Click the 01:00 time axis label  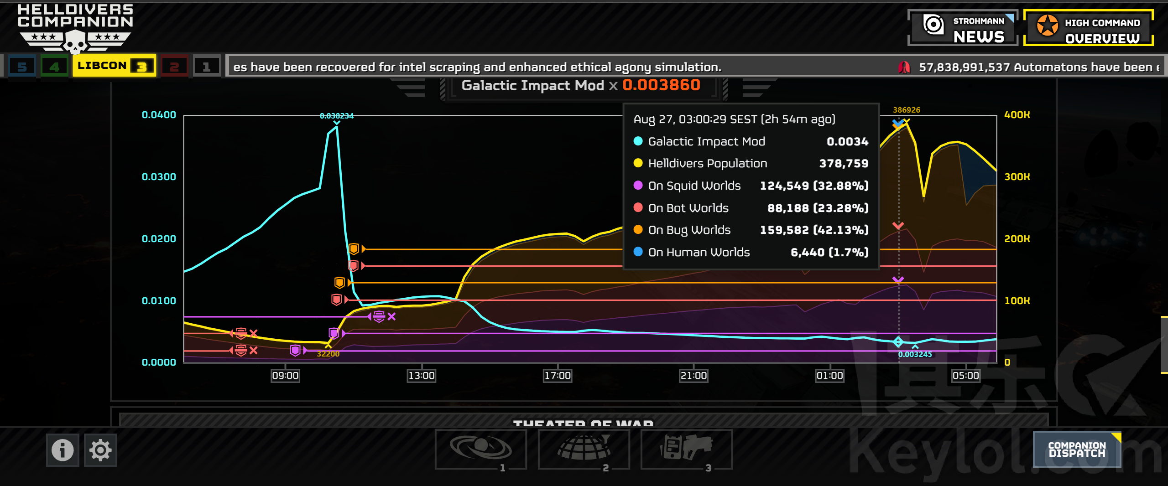pyautogui.click(x=829, y=376)
